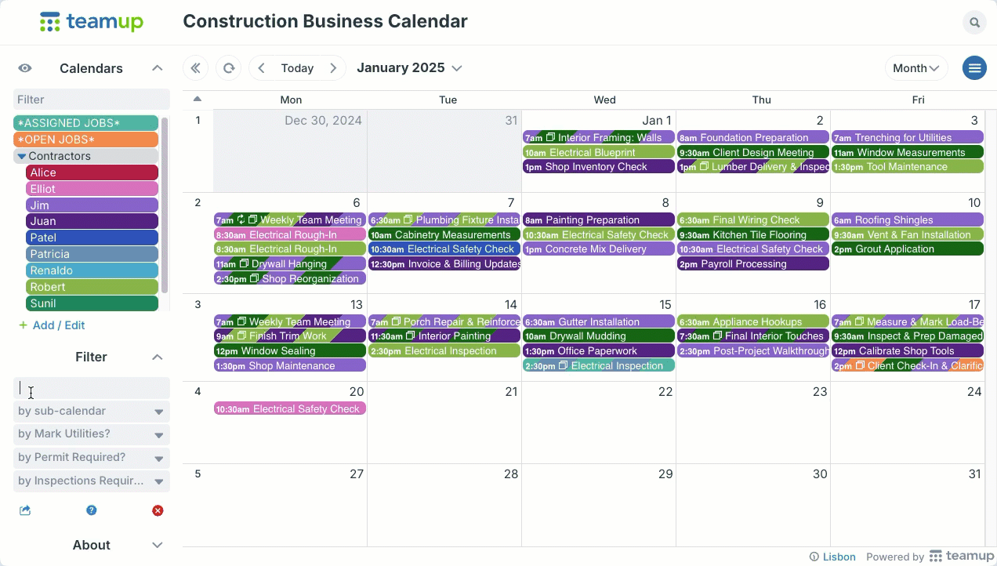
Task: Open the Month view dropdown
Action: (x=916, y=68)
